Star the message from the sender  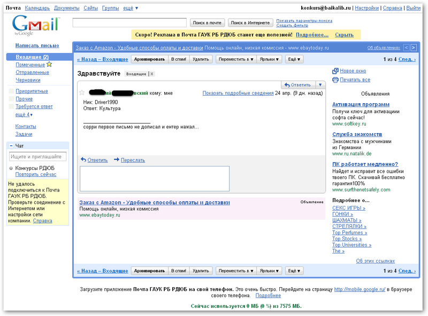pyautogui.click(x=82, y=93)
